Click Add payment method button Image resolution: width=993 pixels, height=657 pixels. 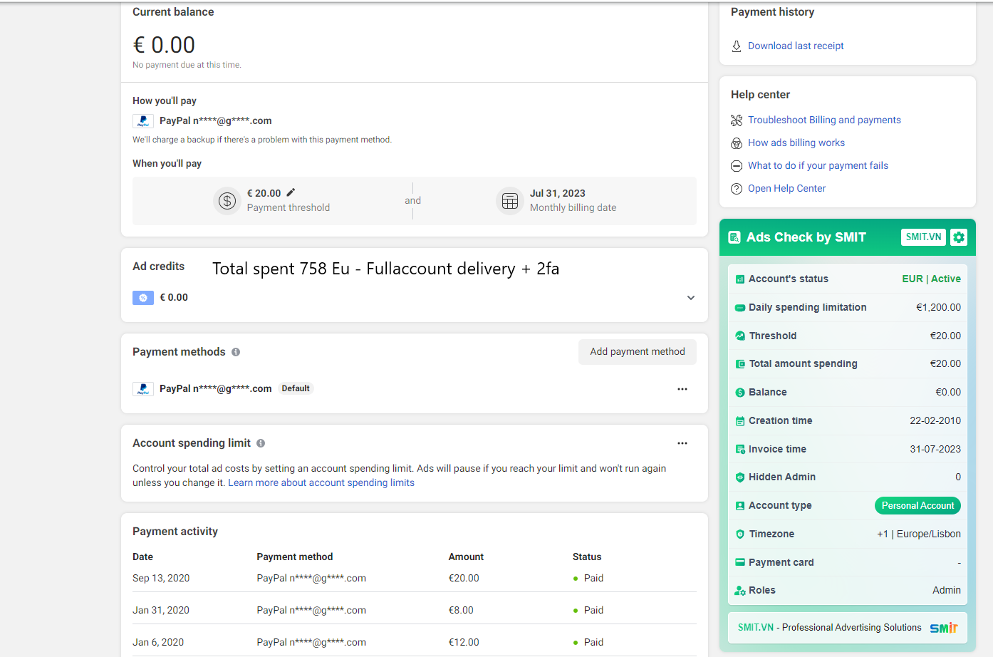click(x=638, y=352)
